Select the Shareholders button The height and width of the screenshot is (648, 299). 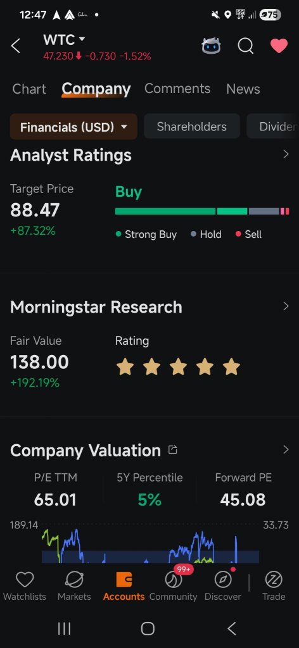coord(192,127)
